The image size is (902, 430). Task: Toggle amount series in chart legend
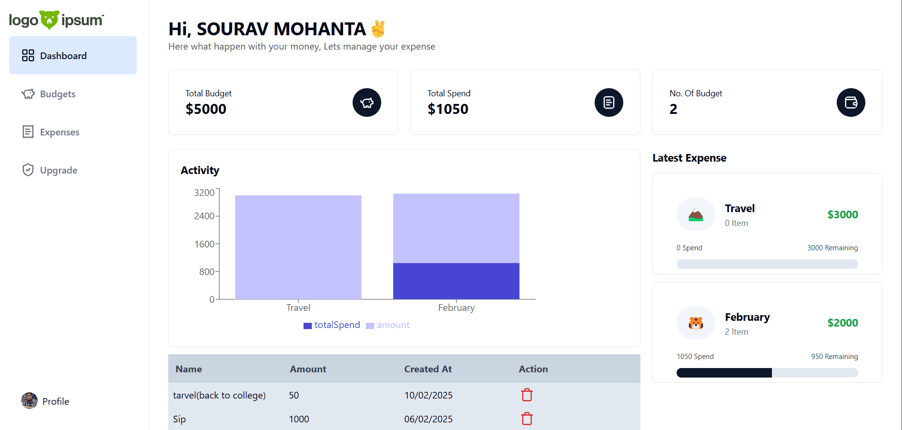[388, 325]
